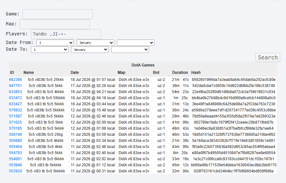Click the Players input field
Viewport: 286px width, 183px height.
(66, 34)
